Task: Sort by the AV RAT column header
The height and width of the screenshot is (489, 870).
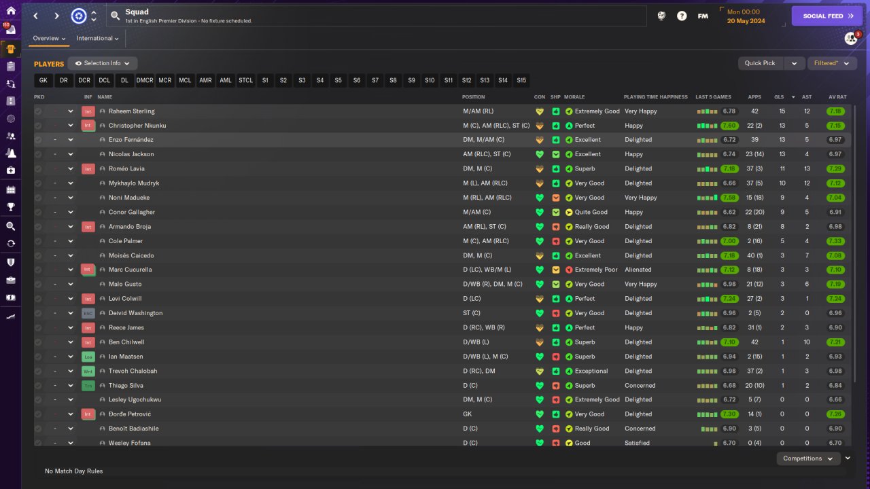Action: (x=837, y=97)
